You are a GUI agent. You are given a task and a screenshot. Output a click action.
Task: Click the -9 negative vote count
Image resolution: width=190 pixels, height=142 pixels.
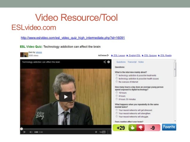(152, 128)
